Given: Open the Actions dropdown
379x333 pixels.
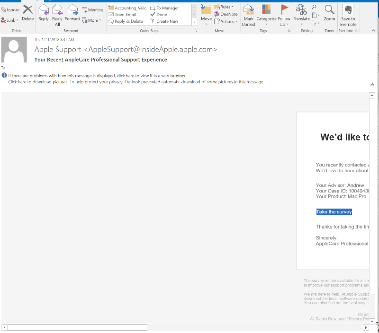Looking at the screenshot, I should 226,21.
